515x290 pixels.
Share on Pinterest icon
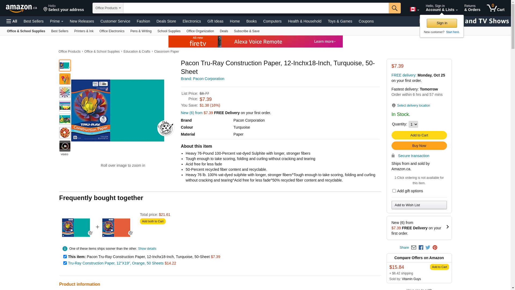pos(435,248)
